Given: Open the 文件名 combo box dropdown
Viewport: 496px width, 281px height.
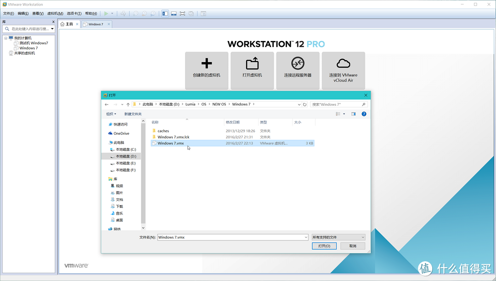Looking at the screenshot, I should click(x=305, y=237).
